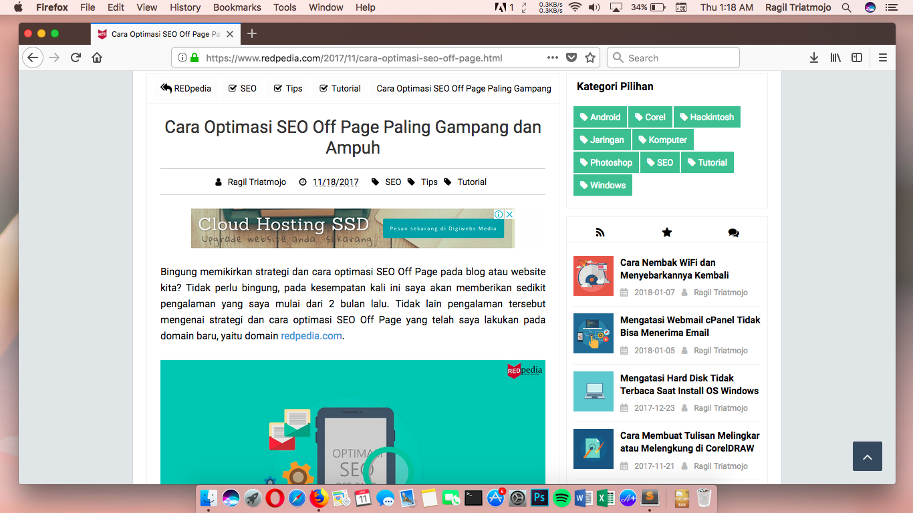The width and height of the screenshot is (913, 513).
Task: Open the Firefox hamburger menu
Action: pos(883,57)
